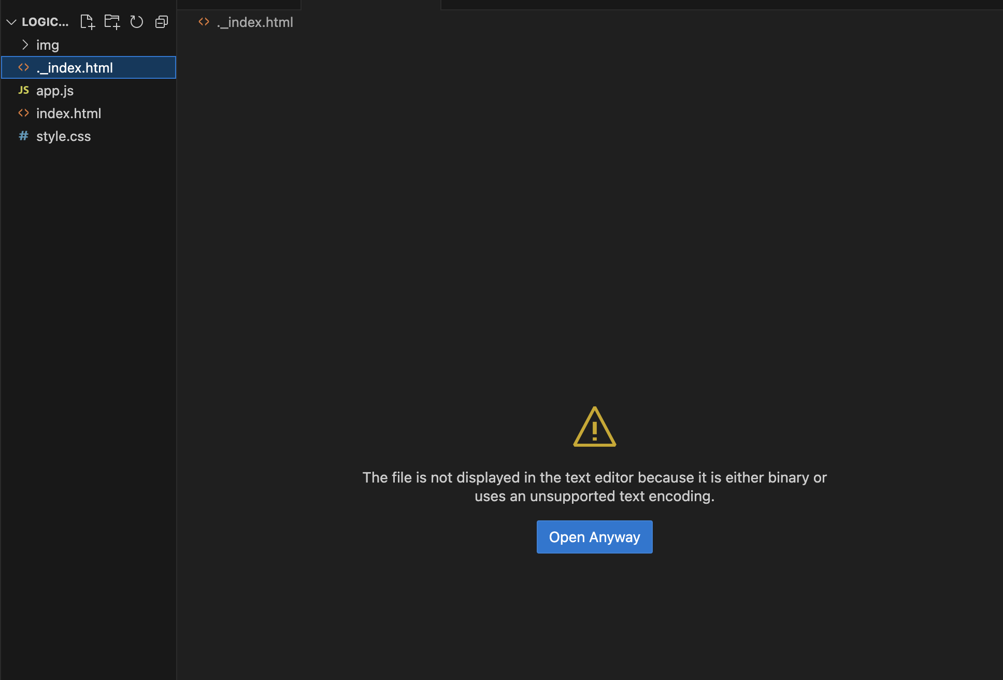Click the New File icon in explorer header
Screen dimensions: 1003x680
click(x=88, y=22)
